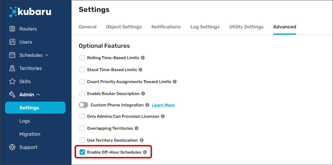Click the Territories map pin icon

(x=12, y=68)
